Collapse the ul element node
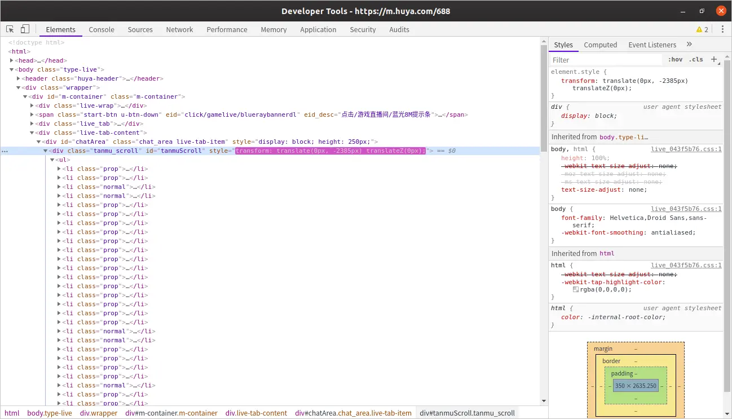This screenshot has height=419, width=732. click(52, 160)
